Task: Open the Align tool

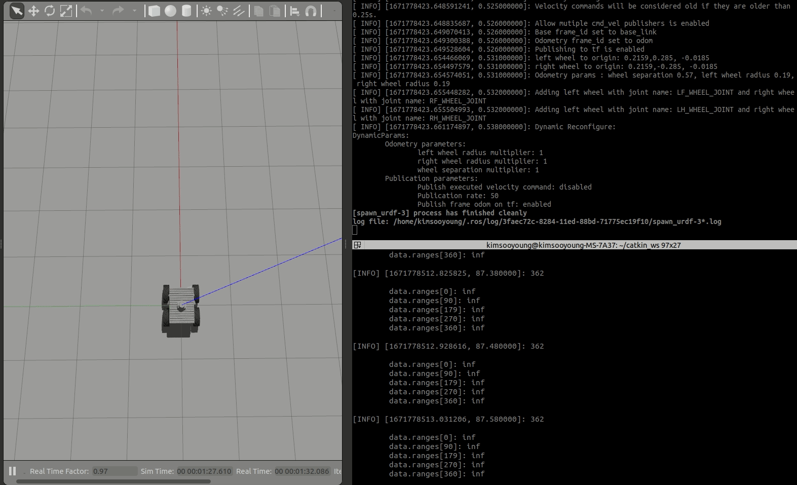Action: click(x=295, y=11)
